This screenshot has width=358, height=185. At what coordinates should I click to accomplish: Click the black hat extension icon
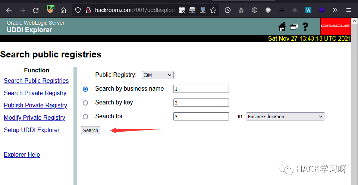[x=282, y=10]
